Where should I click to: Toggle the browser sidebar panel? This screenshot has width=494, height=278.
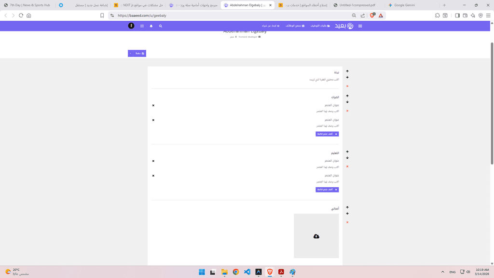(457, 15)
